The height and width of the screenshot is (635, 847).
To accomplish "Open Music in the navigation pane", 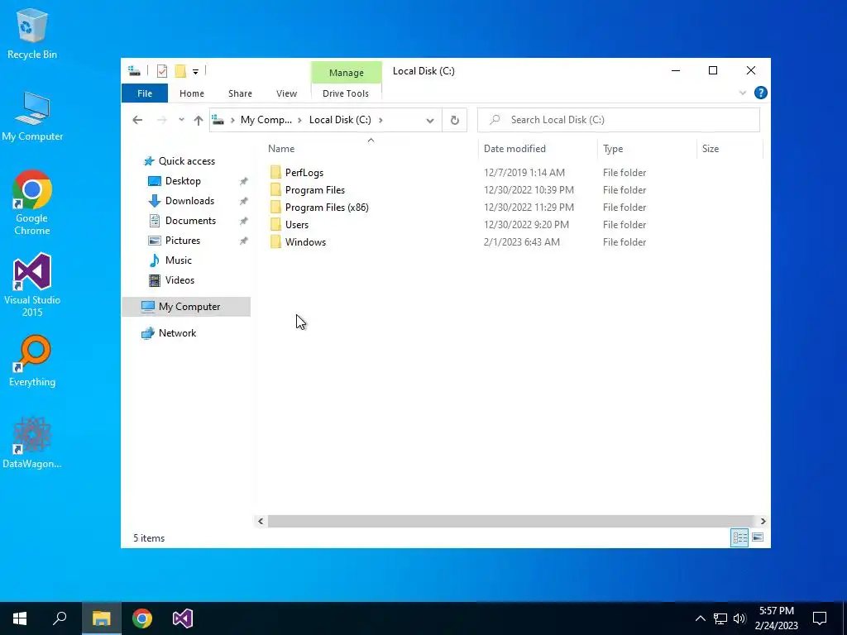I will click(x=179, y=260).
